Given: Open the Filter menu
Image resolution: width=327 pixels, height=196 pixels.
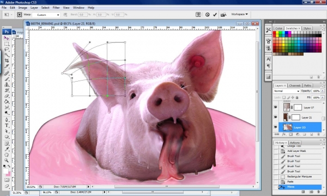Looking at the screenshot, I should click(56, 8).
